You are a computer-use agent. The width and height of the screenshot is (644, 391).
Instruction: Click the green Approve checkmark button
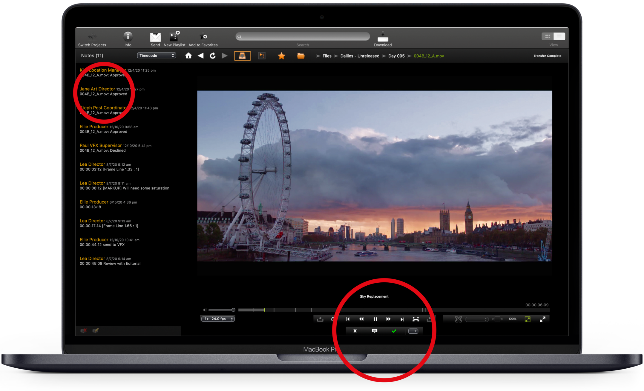tap(394, 331)
